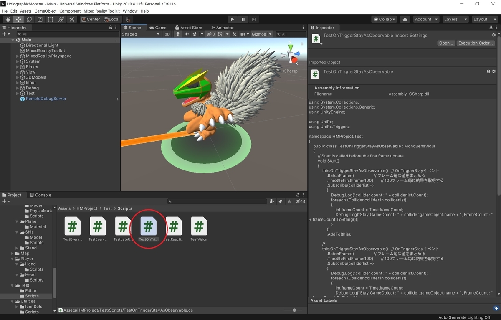The image size is (501, 320).
Task: Open Hierarchy create plus dropdown
Action: point(6,34)
